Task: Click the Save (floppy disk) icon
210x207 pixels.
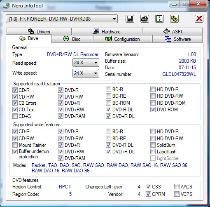Action: [130, 19]
